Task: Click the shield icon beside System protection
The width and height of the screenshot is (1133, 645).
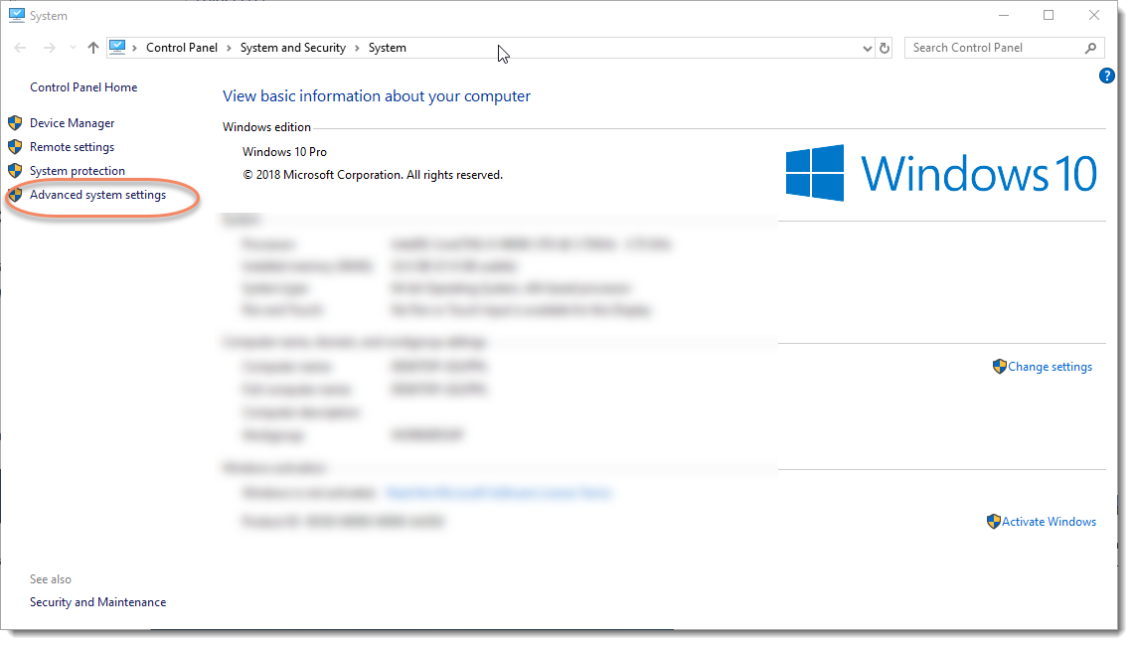Action: (x=15, y=171)
